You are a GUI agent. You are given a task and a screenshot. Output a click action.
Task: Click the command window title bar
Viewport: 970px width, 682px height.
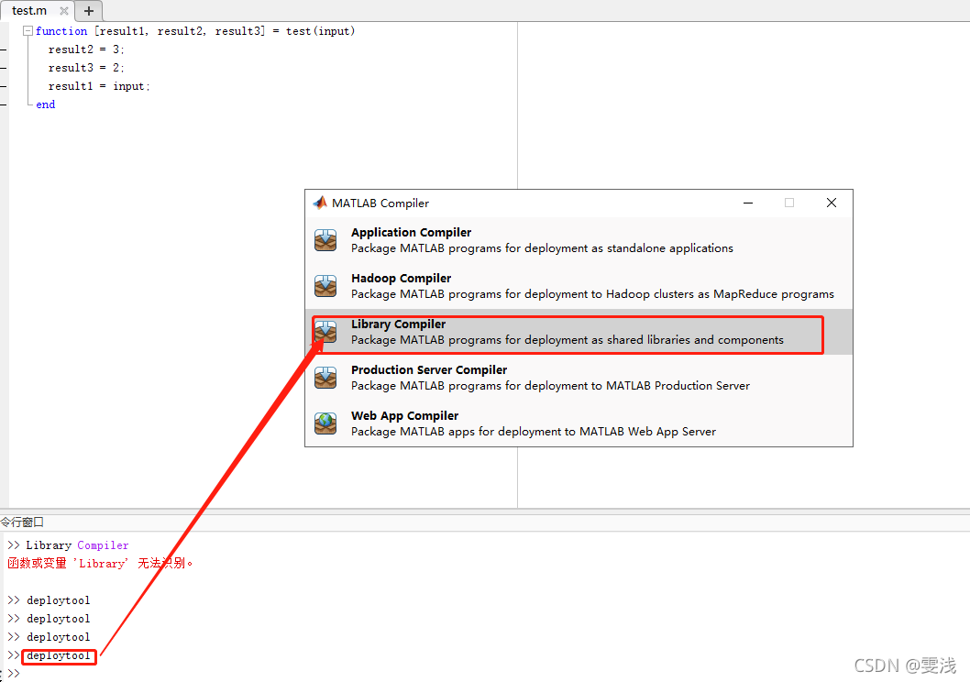coord(485,522)
